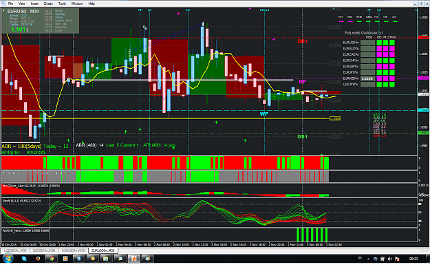This screenshot has width=430, height=269.
Task: Open the Windows Start menu
Action: click(x=8, y=258)
